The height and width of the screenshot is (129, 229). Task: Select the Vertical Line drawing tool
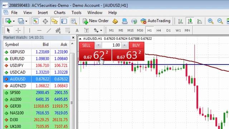(x=30, y=30)
